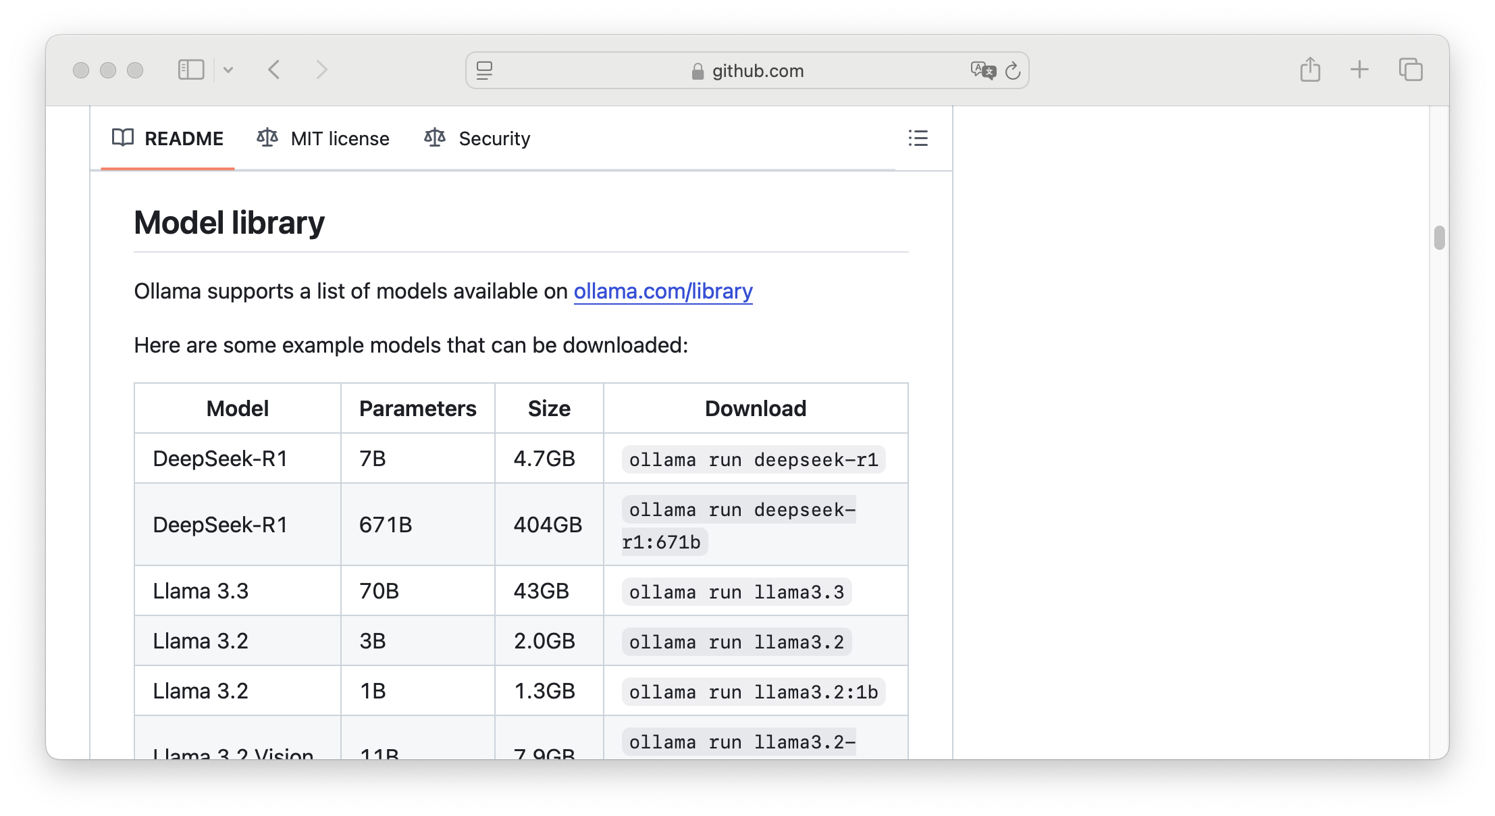Select the 'ollama run llama3.3' command
Screen dimensions: 1495x816
point(737,592)
